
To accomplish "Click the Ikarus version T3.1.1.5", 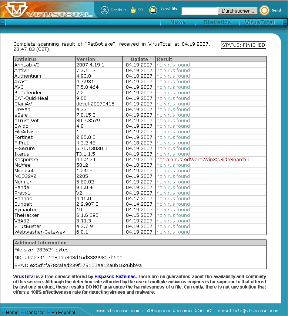I will 86,154.
